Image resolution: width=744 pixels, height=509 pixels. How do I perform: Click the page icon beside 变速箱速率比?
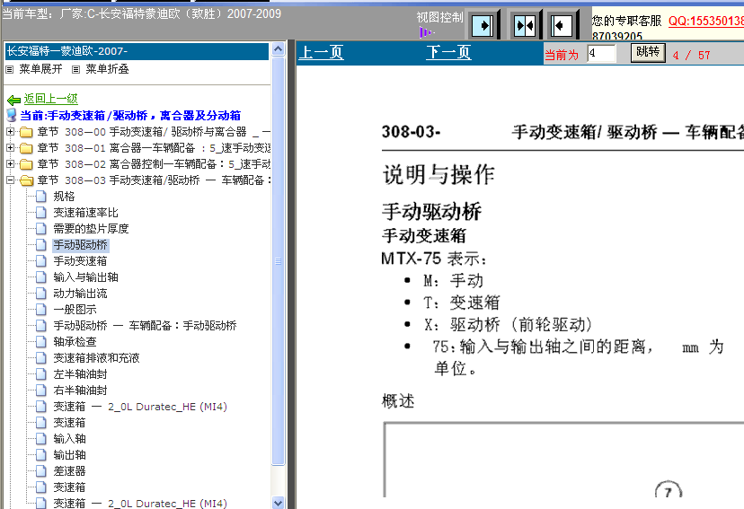pyautogui.click(x=41, y=213)
